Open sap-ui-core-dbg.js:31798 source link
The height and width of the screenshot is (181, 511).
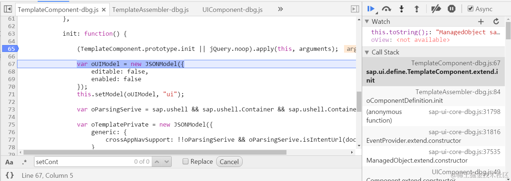[465, 112]
